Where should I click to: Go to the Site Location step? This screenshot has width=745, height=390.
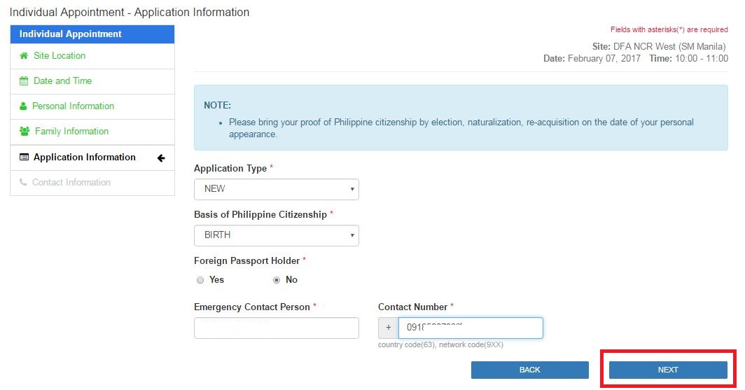[x=60, y=56]
